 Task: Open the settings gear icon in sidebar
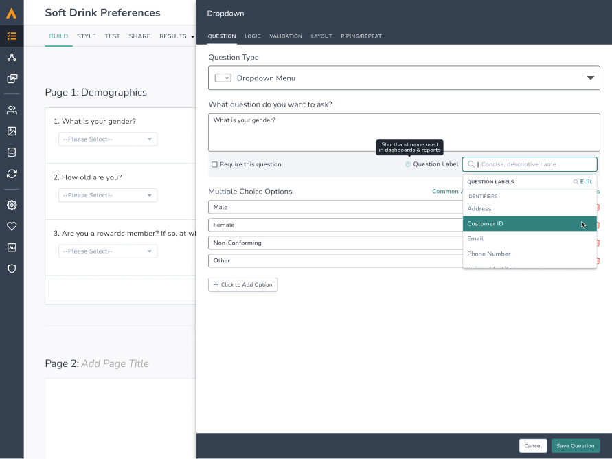tap(12, 205)
